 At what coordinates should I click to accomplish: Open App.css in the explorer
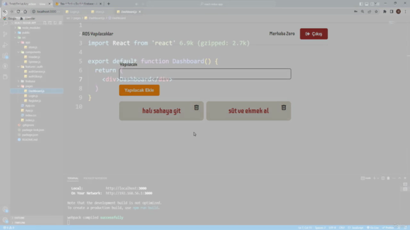[30, 105]
